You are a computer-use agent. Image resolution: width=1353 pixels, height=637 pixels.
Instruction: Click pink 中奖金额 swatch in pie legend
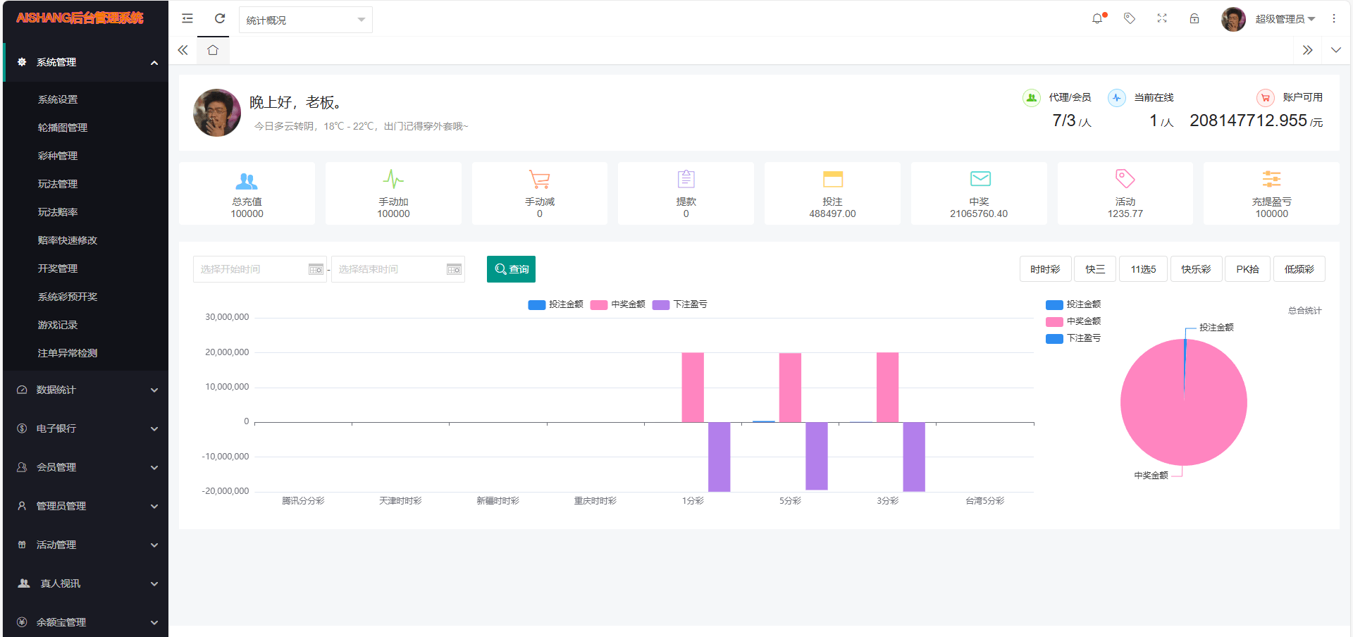(x=1054, y=321)
